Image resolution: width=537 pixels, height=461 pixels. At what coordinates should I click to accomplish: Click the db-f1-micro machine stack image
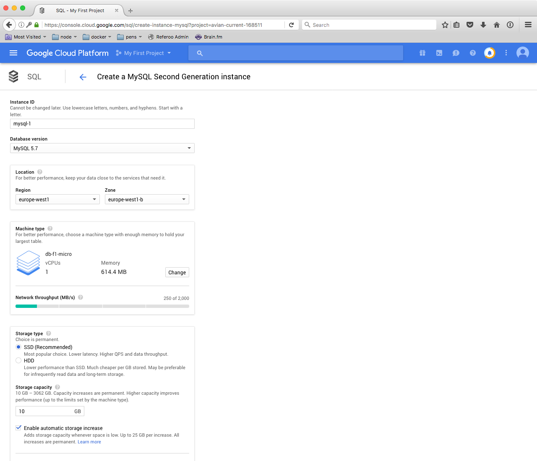point(29,263)
